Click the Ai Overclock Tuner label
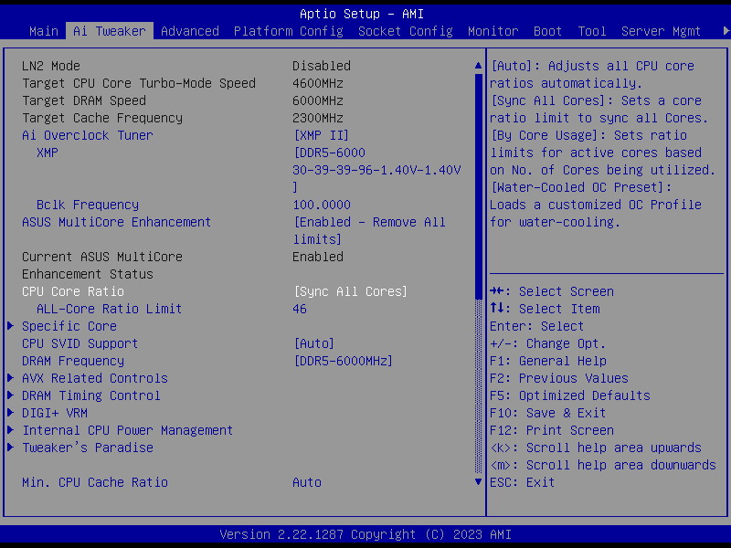The image size is (731, 548). pos(87,135)
